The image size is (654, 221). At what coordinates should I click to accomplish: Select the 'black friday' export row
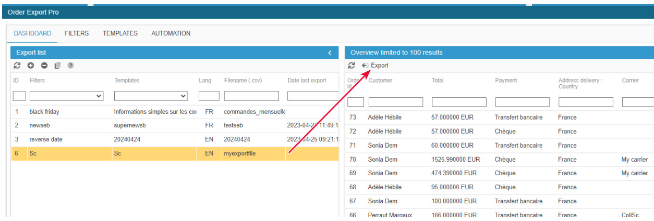(x=175, y=112)
